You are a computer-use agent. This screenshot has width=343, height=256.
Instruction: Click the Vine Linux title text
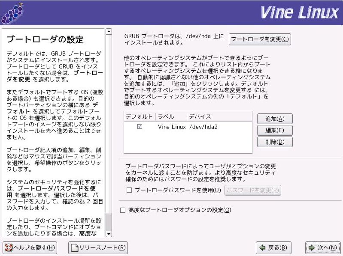pos(300,12)
